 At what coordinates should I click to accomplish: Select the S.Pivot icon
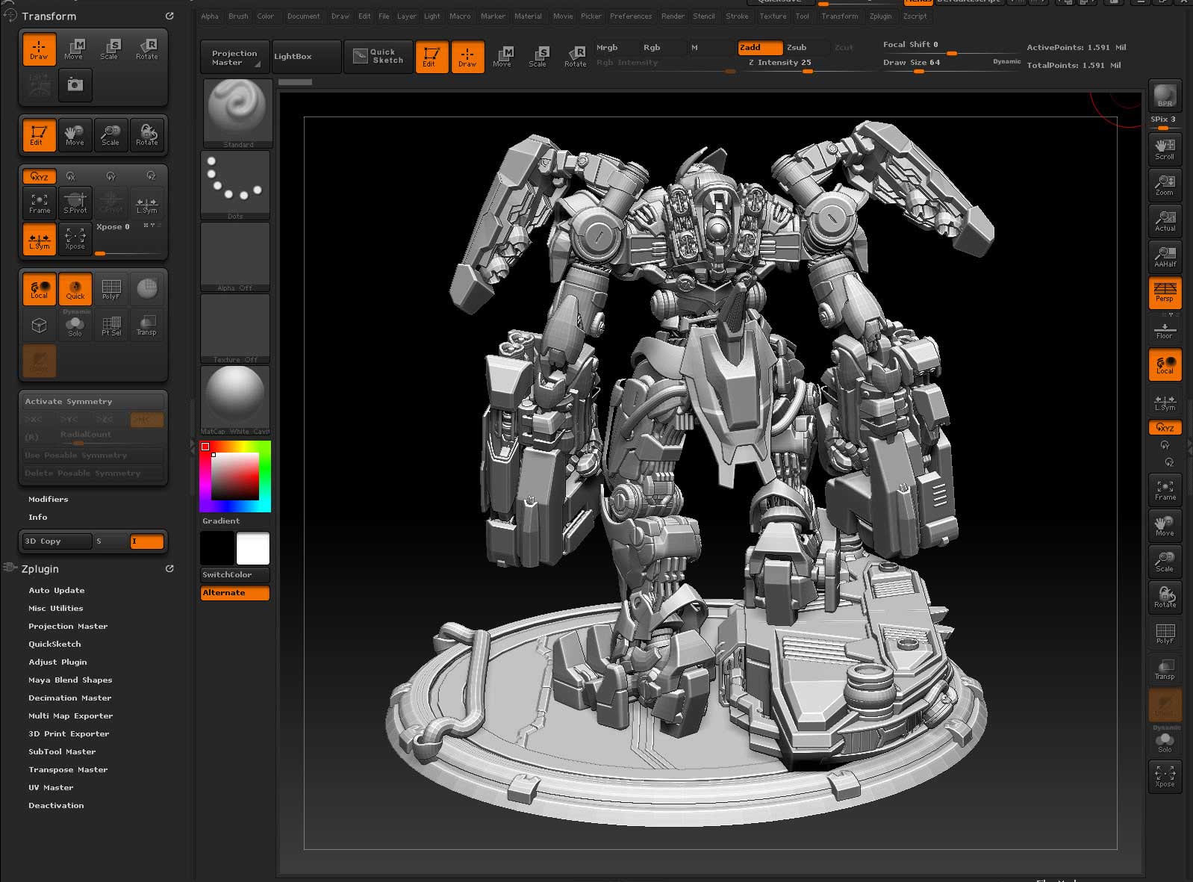coord(75,202)
